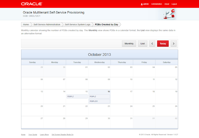199x138 pixels.
Task: Select day 07 in the calendar
Action: coord(55,83)
